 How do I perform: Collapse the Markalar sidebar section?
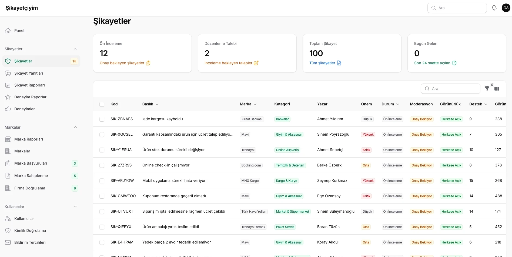click(75, 127)
